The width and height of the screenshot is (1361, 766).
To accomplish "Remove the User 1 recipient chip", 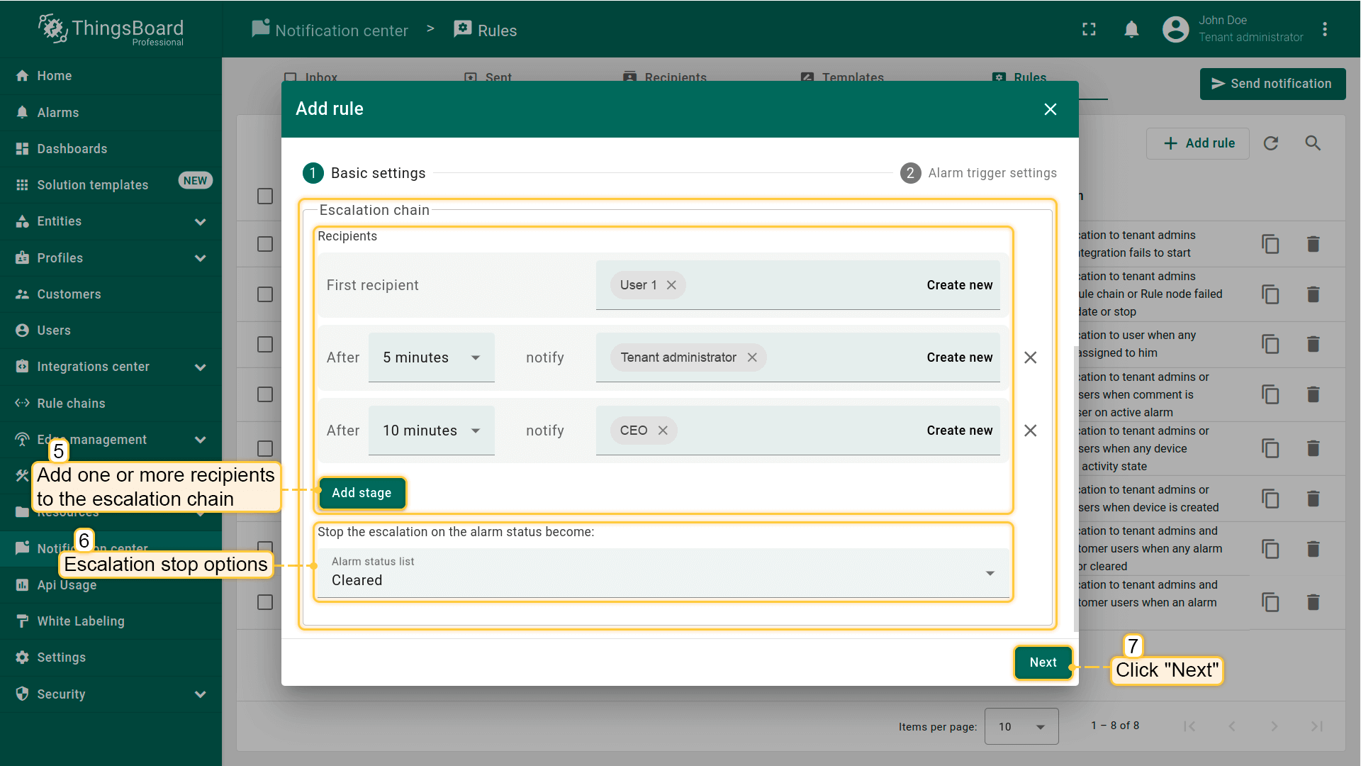I will click(x=671, y=285).
